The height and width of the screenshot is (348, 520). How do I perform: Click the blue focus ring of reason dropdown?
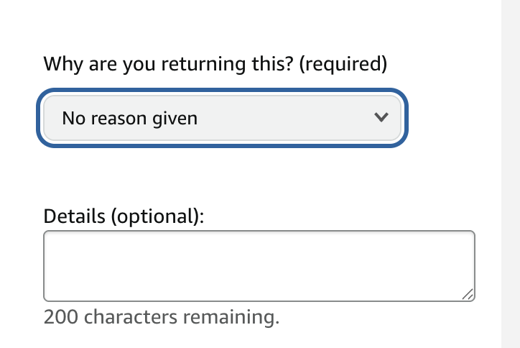coord(222,91)
